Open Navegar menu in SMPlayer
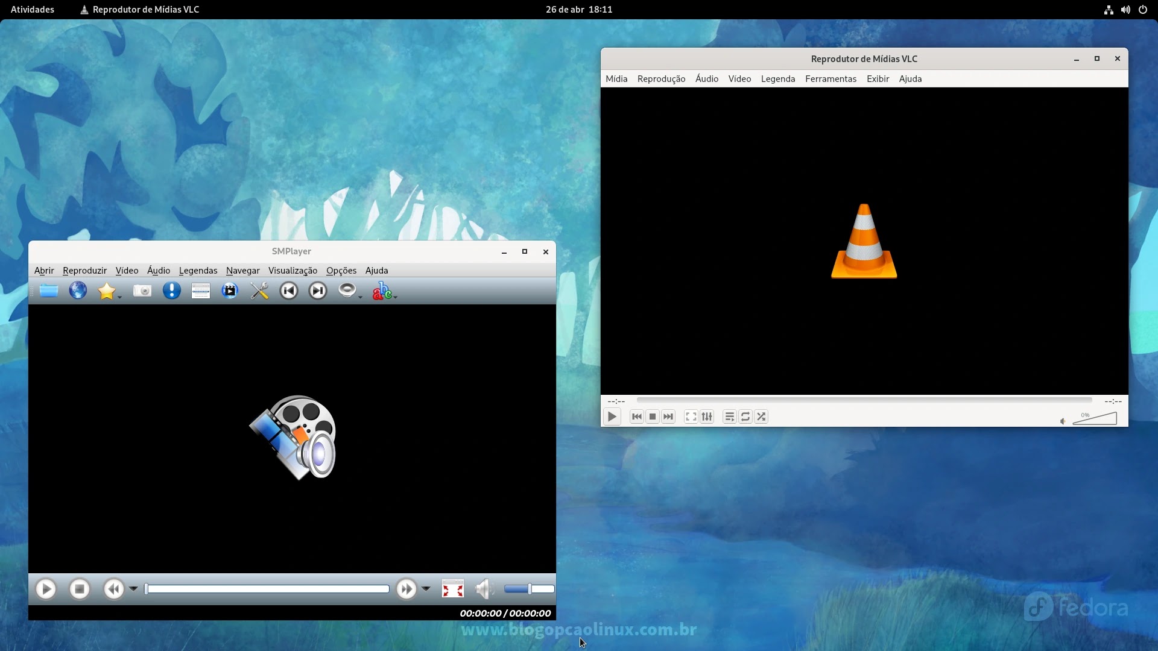 click(243, 271)
